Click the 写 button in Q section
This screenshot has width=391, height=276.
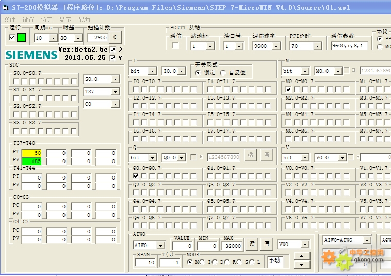pos(267,155)
